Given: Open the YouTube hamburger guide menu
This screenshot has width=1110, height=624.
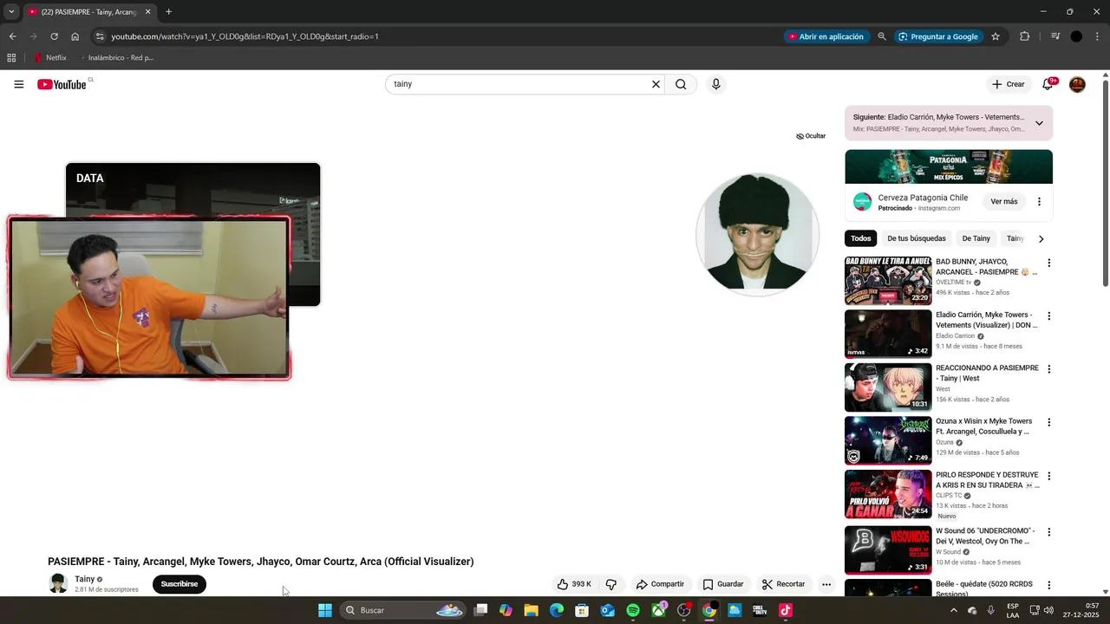Looking at the screenshot, I should coord(19,84).
